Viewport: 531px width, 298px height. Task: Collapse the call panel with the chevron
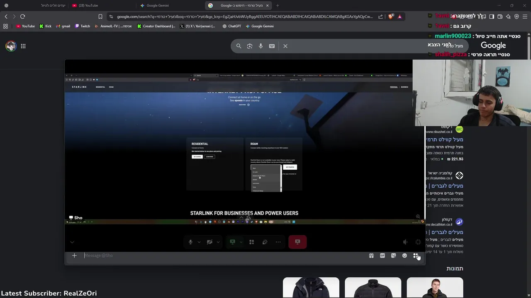[x=72, y=242]
